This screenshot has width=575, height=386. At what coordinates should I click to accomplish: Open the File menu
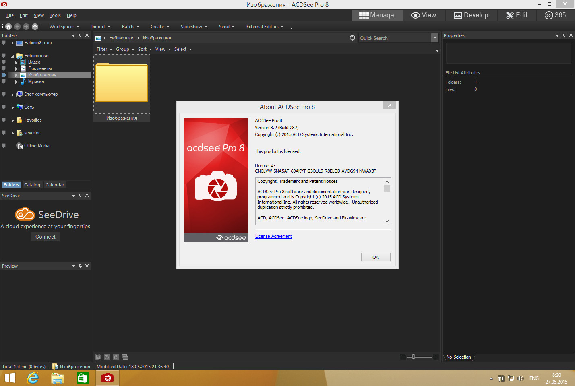10,15
